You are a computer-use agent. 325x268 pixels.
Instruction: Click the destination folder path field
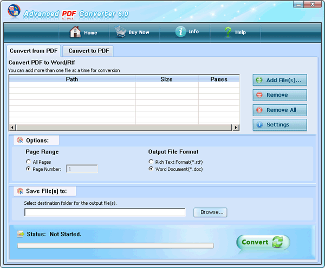(x=105, y=212)
